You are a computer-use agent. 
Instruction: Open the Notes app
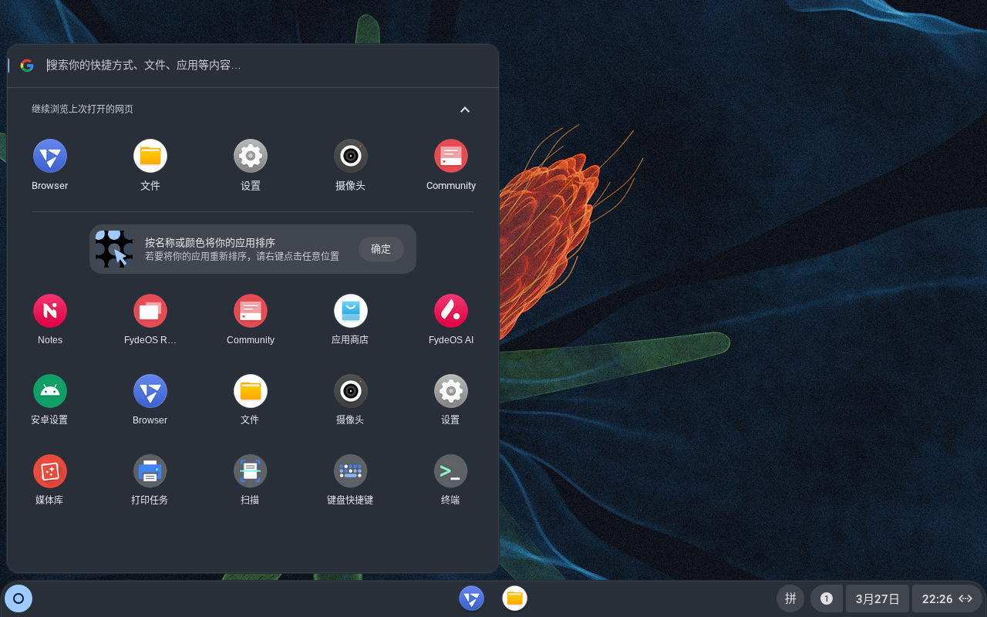pos(50,311)
